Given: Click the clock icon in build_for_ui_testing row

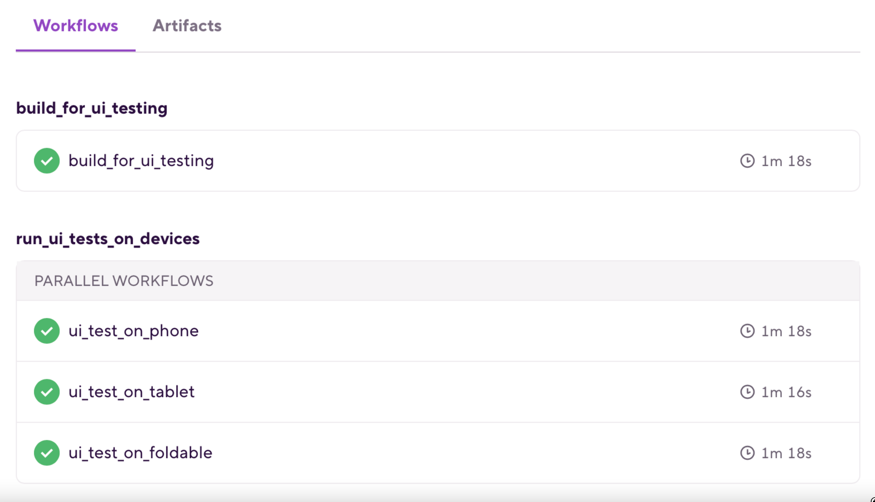Looking at the screenshot, I should [x=747, y=161].
